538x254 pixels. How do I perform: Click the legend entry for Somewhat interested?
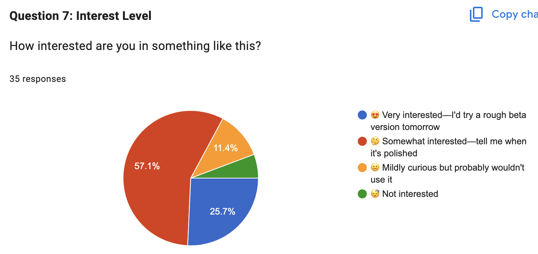448,147
